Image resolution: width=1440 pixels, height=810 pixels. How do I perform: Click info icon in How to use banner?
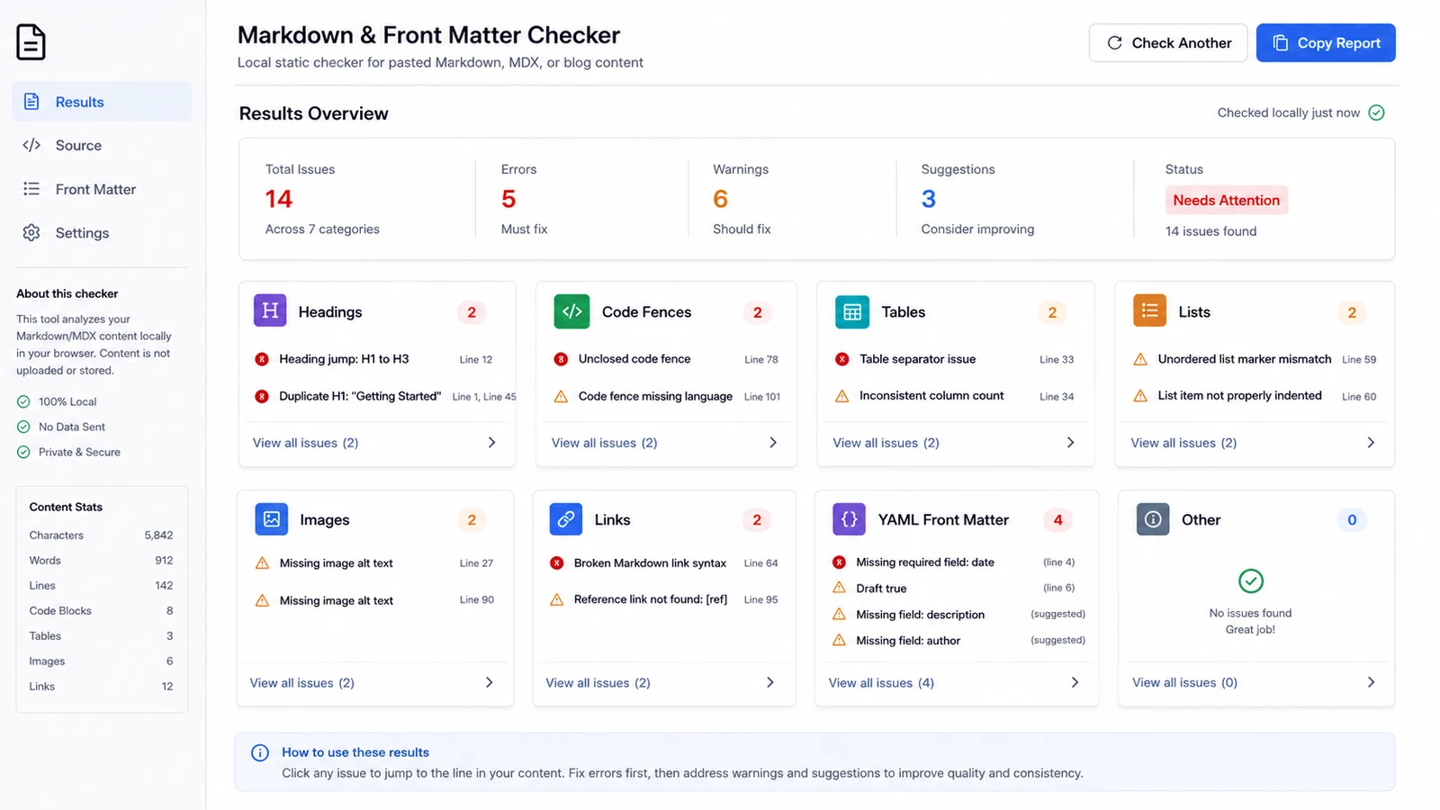[260, 752]
